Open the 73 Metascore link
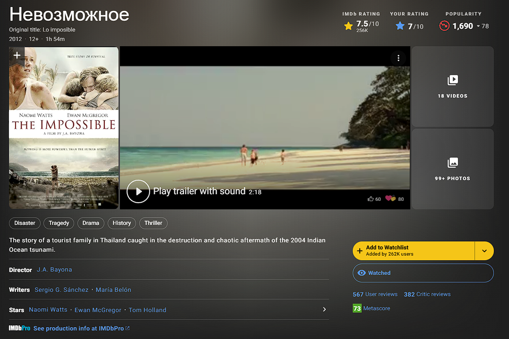509x339 pixels. coord(371,308)
